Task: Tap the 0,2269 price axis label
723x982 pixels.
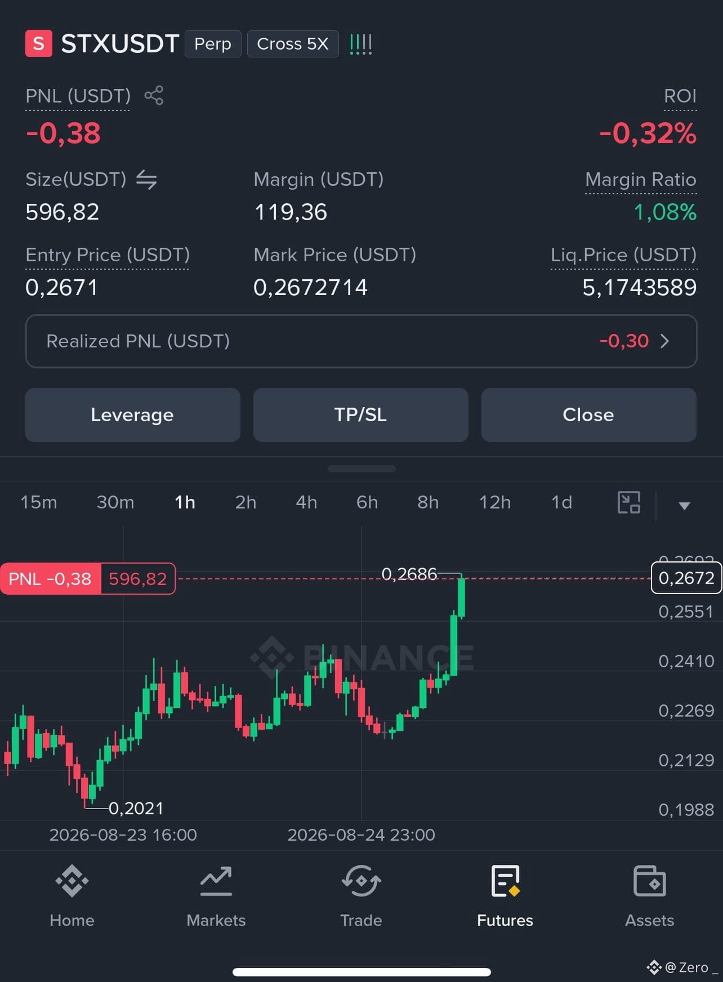Action: (686, 711)
